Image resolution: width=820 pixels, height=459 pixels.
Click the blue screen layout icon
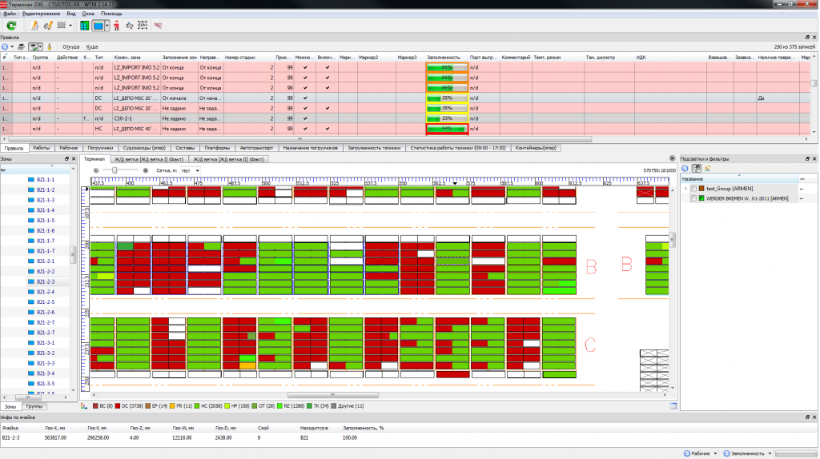tap(98, 26)
